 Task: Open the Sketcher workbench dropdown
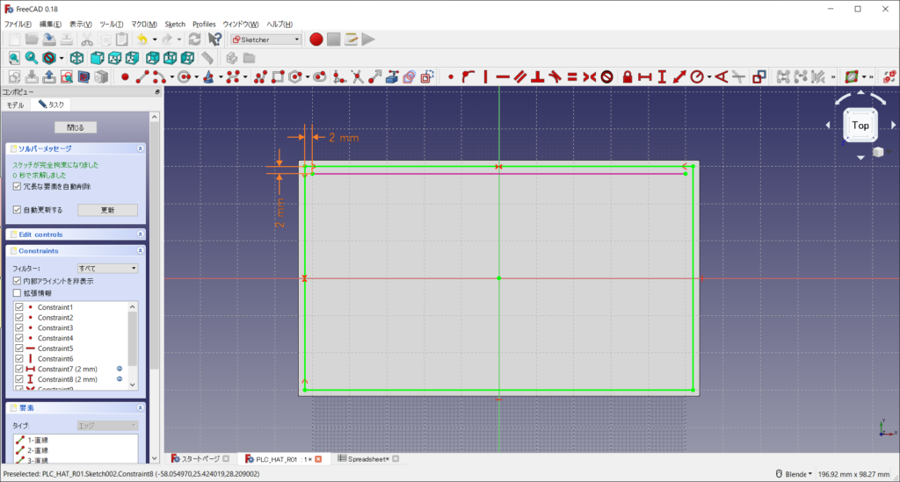(265, 40)
